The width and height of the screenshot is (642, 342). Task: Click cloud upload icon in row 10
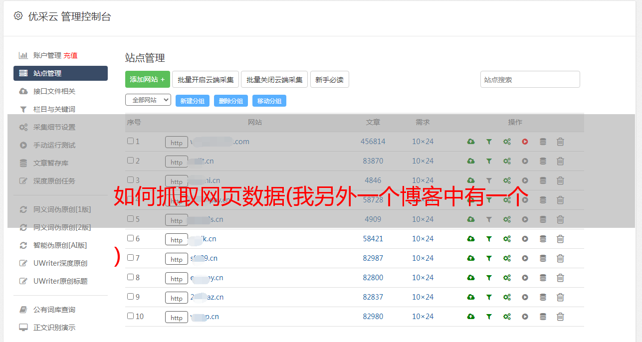coord(471,317)
